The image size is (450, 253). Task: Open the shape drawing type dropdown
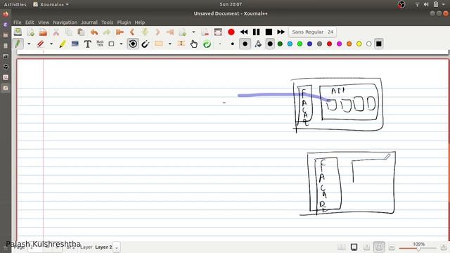point(121,44)
